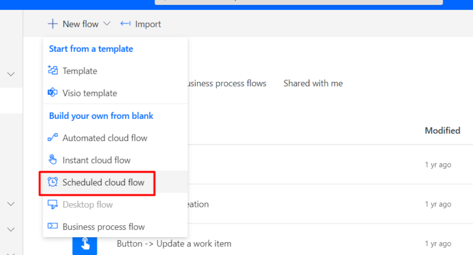Open the Business process flows tab
Image resolution: width=473 pixels, height=255 pixels.
227,83
